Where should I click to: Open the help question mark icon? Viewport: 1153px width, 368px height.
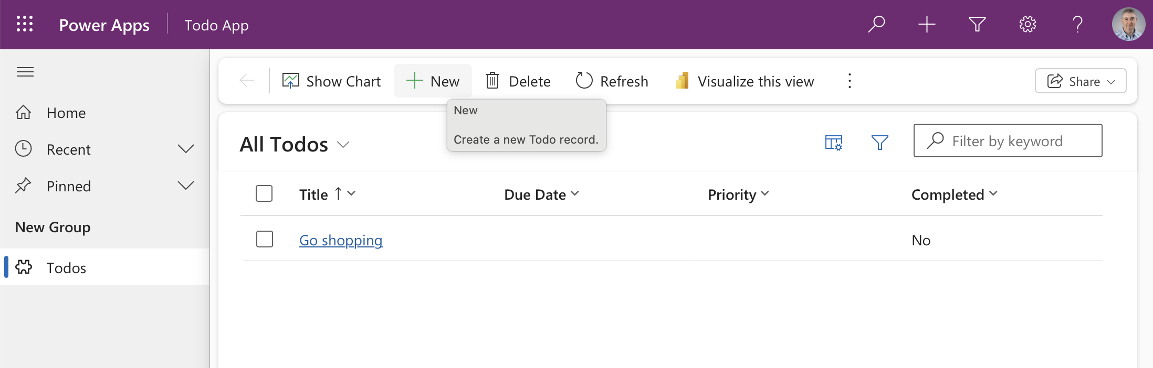click(x=1077, y=24)
